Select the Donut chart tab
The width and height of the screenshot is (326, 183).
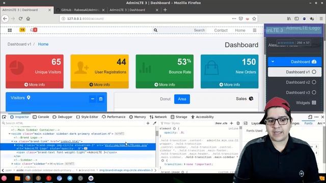[165, 99]
